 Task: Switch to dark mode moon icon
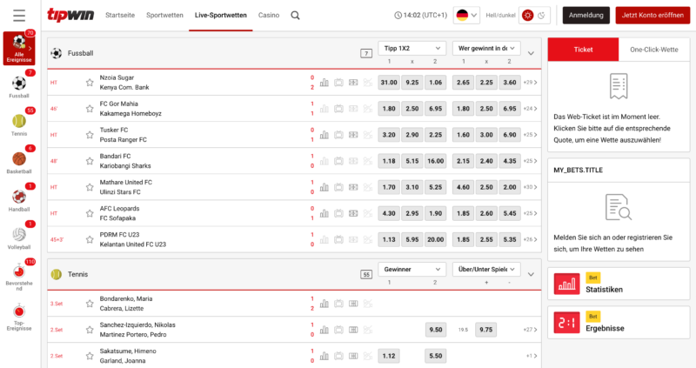tap(542, 15)
